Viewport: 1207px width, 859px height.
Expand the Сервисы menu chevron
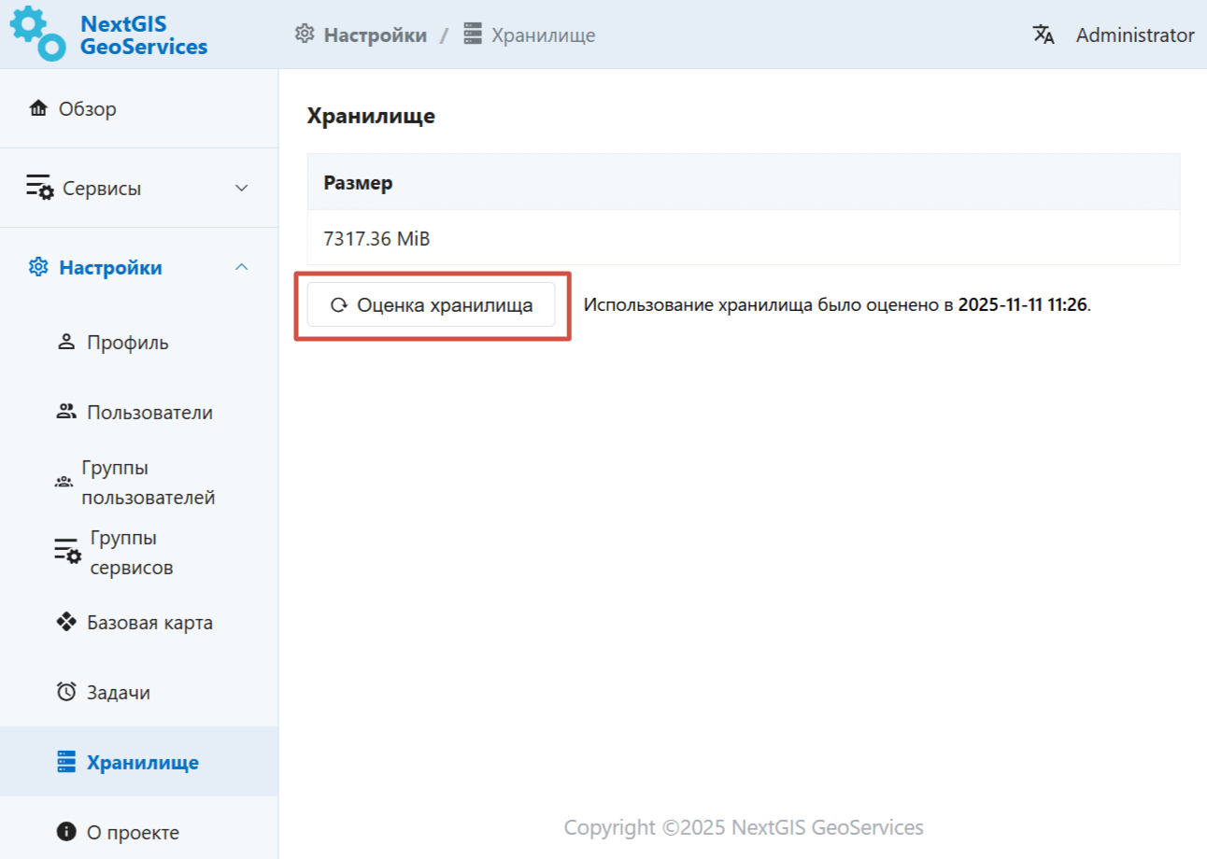[241, 189]
